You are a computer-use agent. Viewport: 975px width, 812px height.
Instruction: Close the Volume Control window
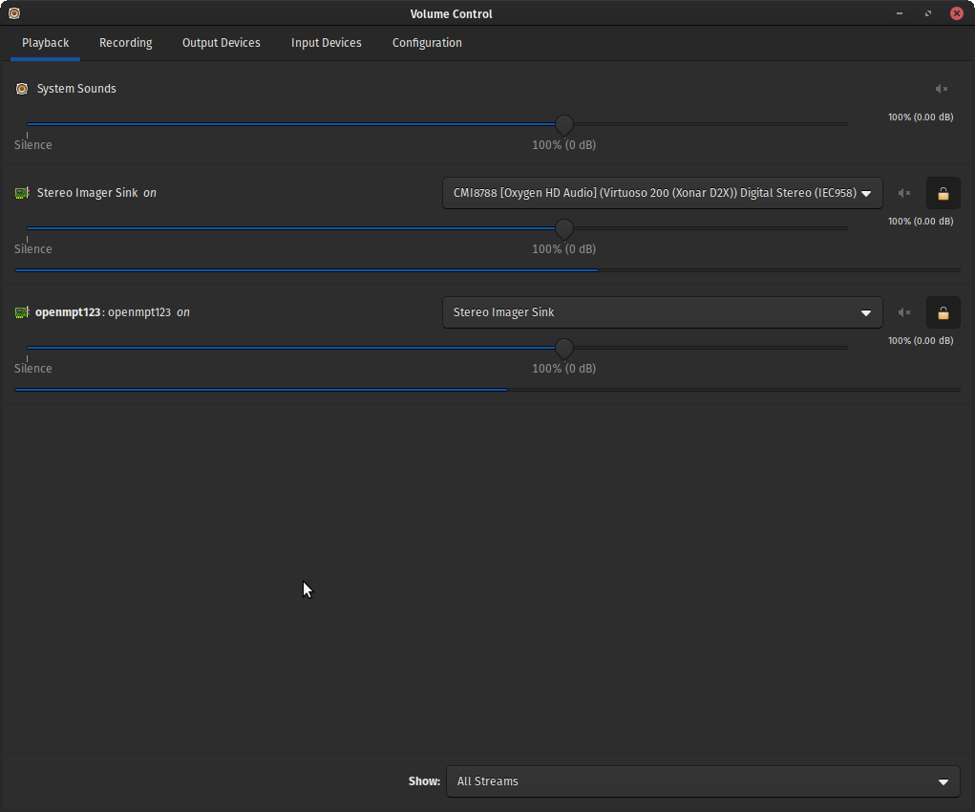956,13
